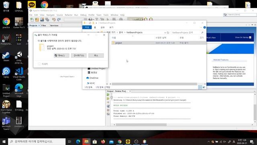The width and height of the screenshot is (257, 145).
Task: Click the Redo icon in NetBeans toolbar
Action: click(59, 20)
